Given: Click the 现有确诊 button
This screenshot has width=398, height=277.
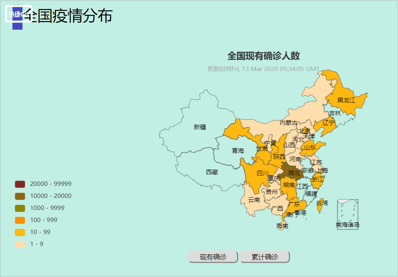Looking at the screenshot, I should (213, 257).
